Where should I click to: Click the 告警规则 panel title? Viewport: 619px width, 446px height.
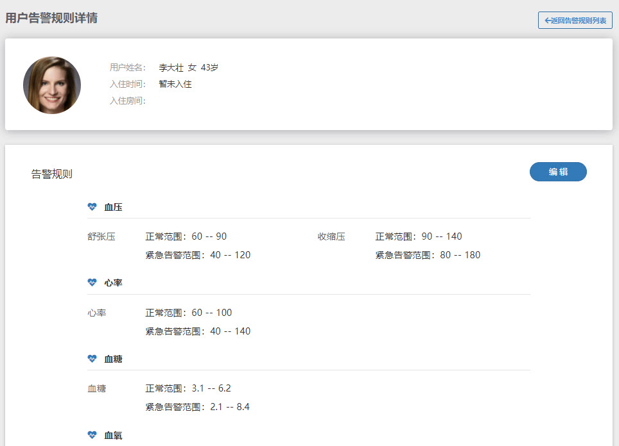[52, 174]
